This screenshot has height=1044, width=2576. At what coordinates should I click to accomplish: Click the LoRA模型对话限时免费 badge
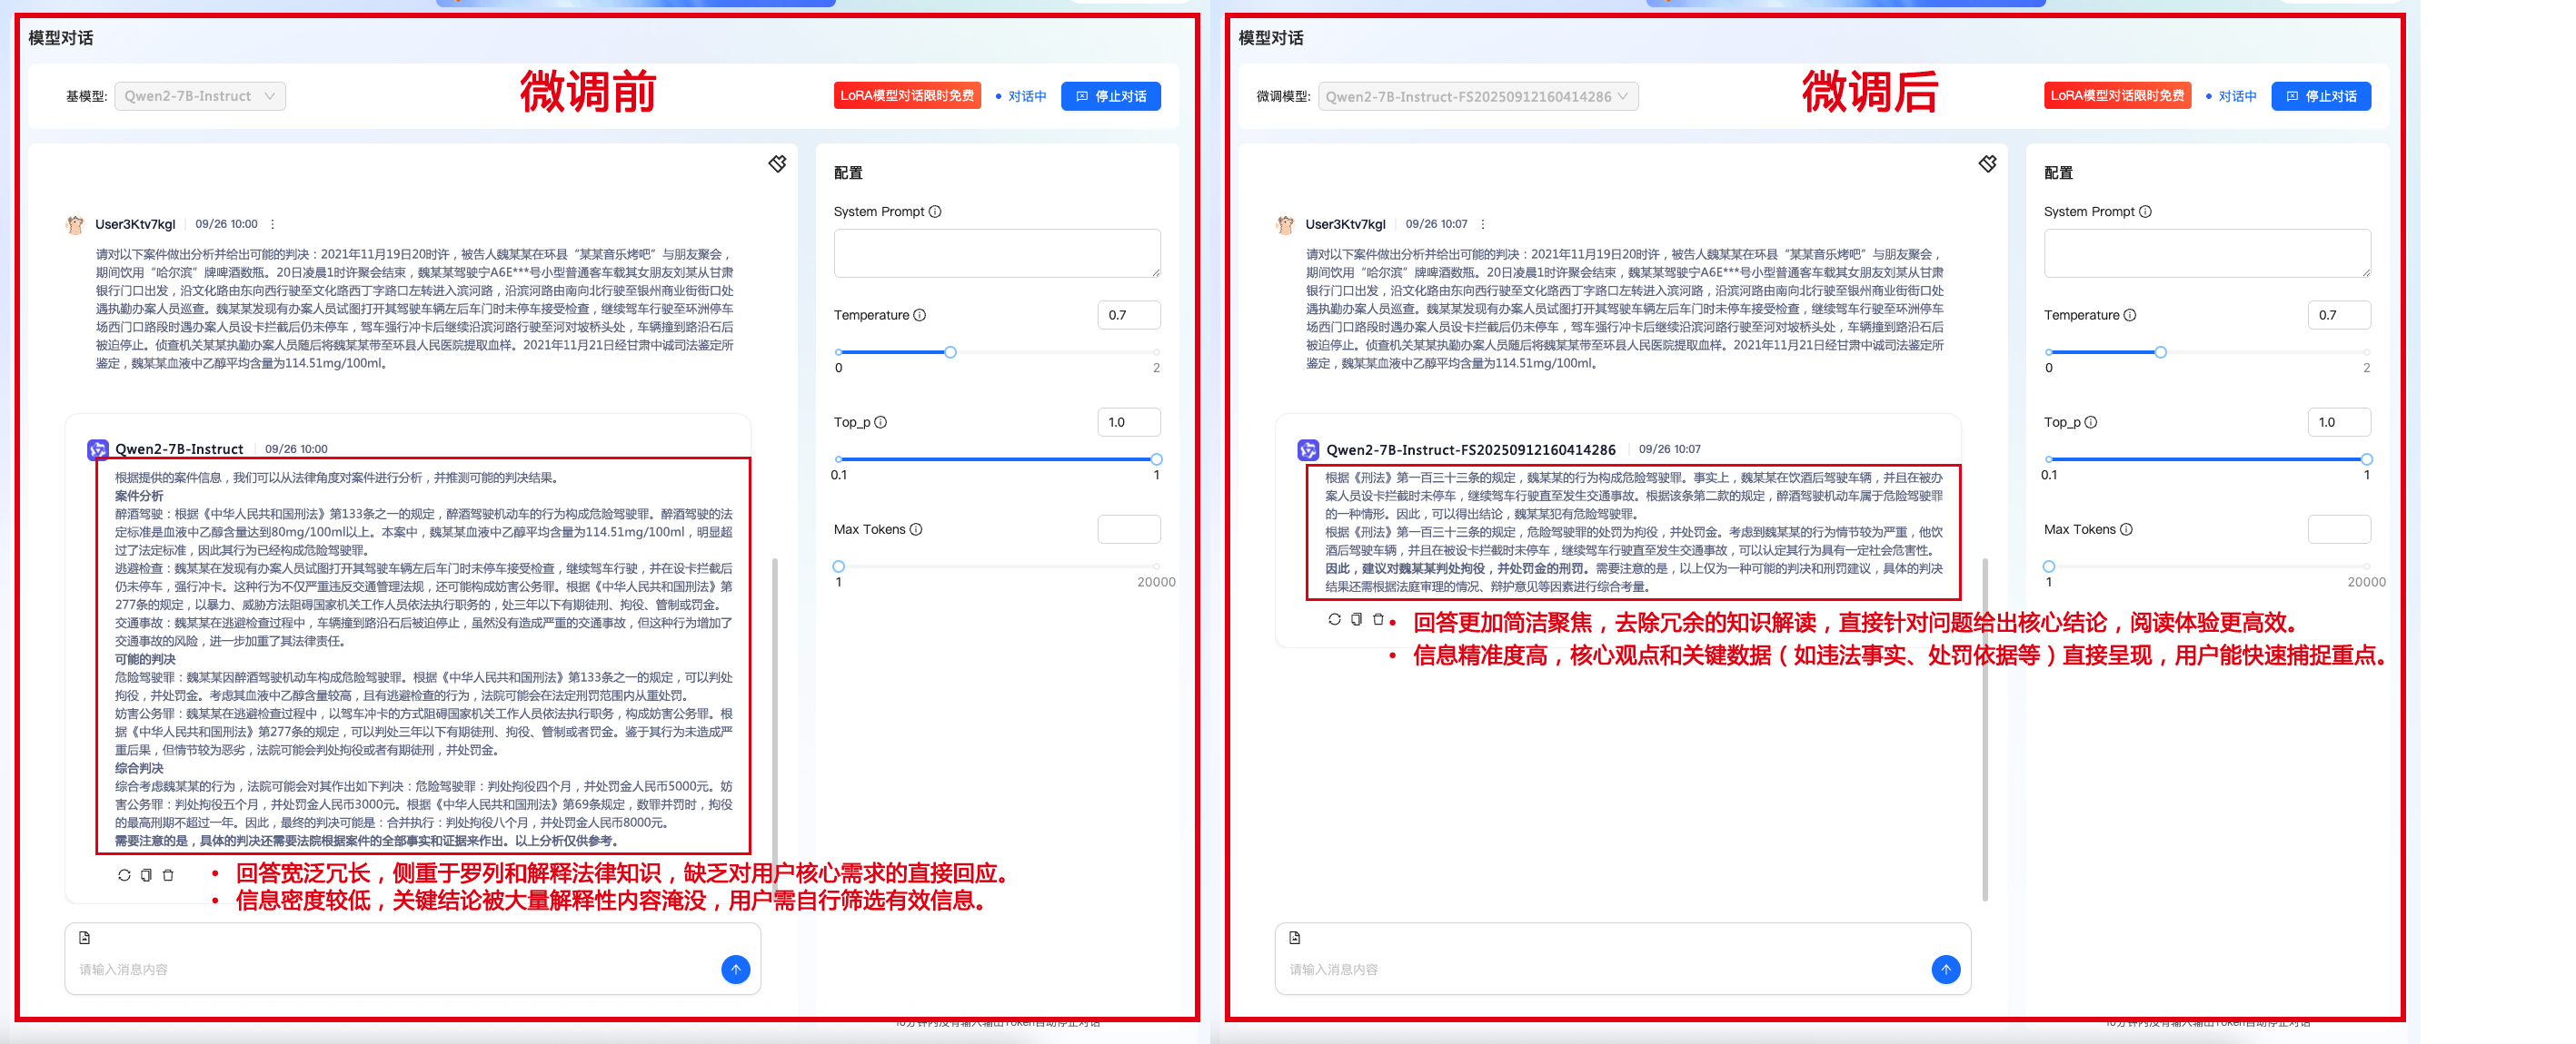(907, 95)
